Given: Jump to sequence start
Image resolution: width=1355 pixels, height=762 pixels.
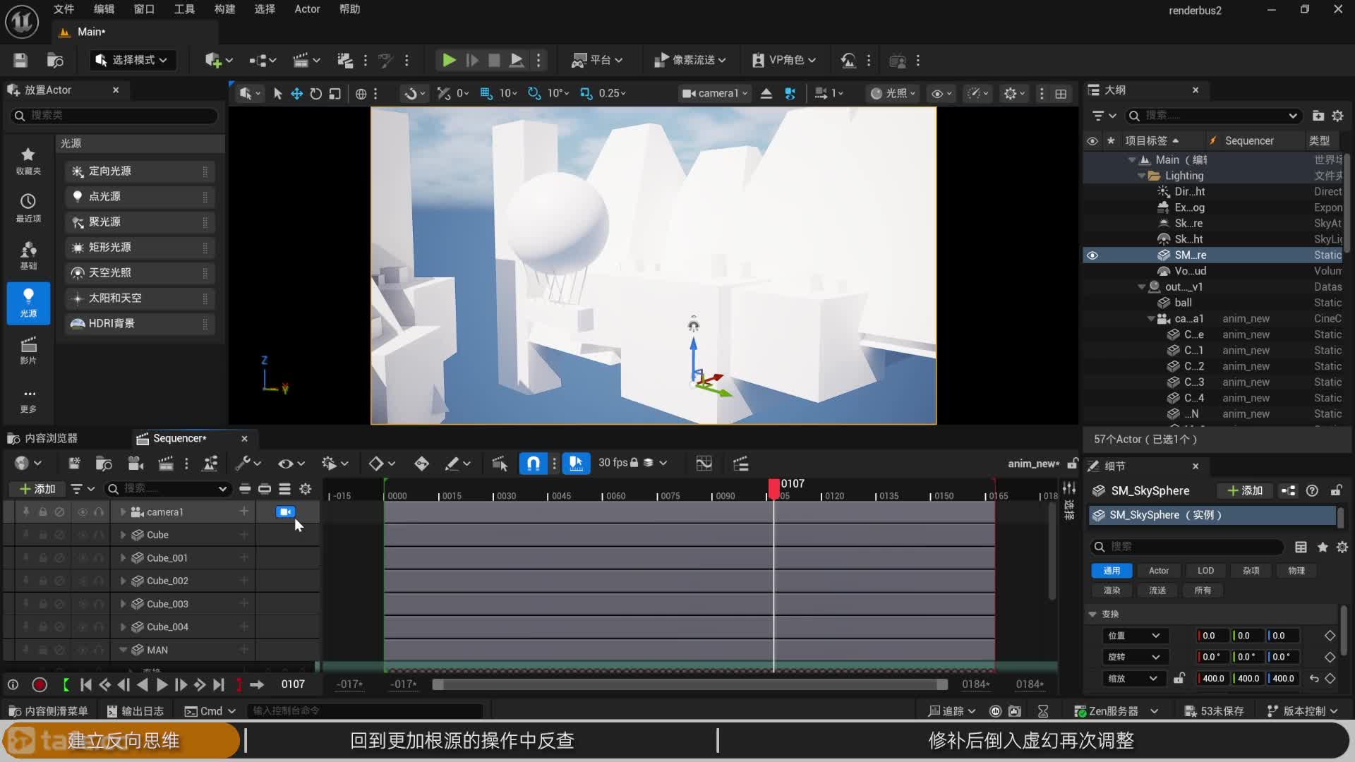Looking at the screenshot, I should [x=85, y=684].
